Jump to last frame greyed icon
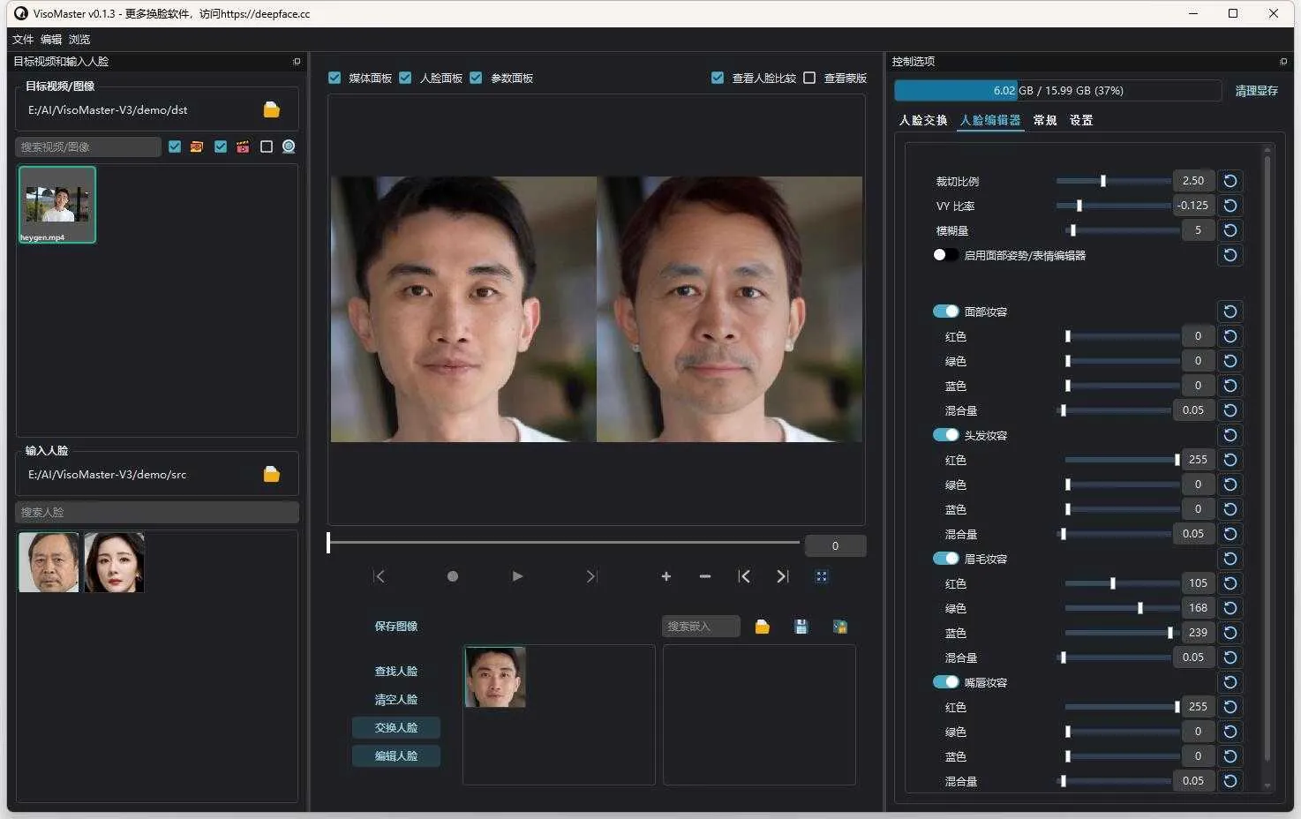This screenshot has height=819, width=1301. click(591, 576)
